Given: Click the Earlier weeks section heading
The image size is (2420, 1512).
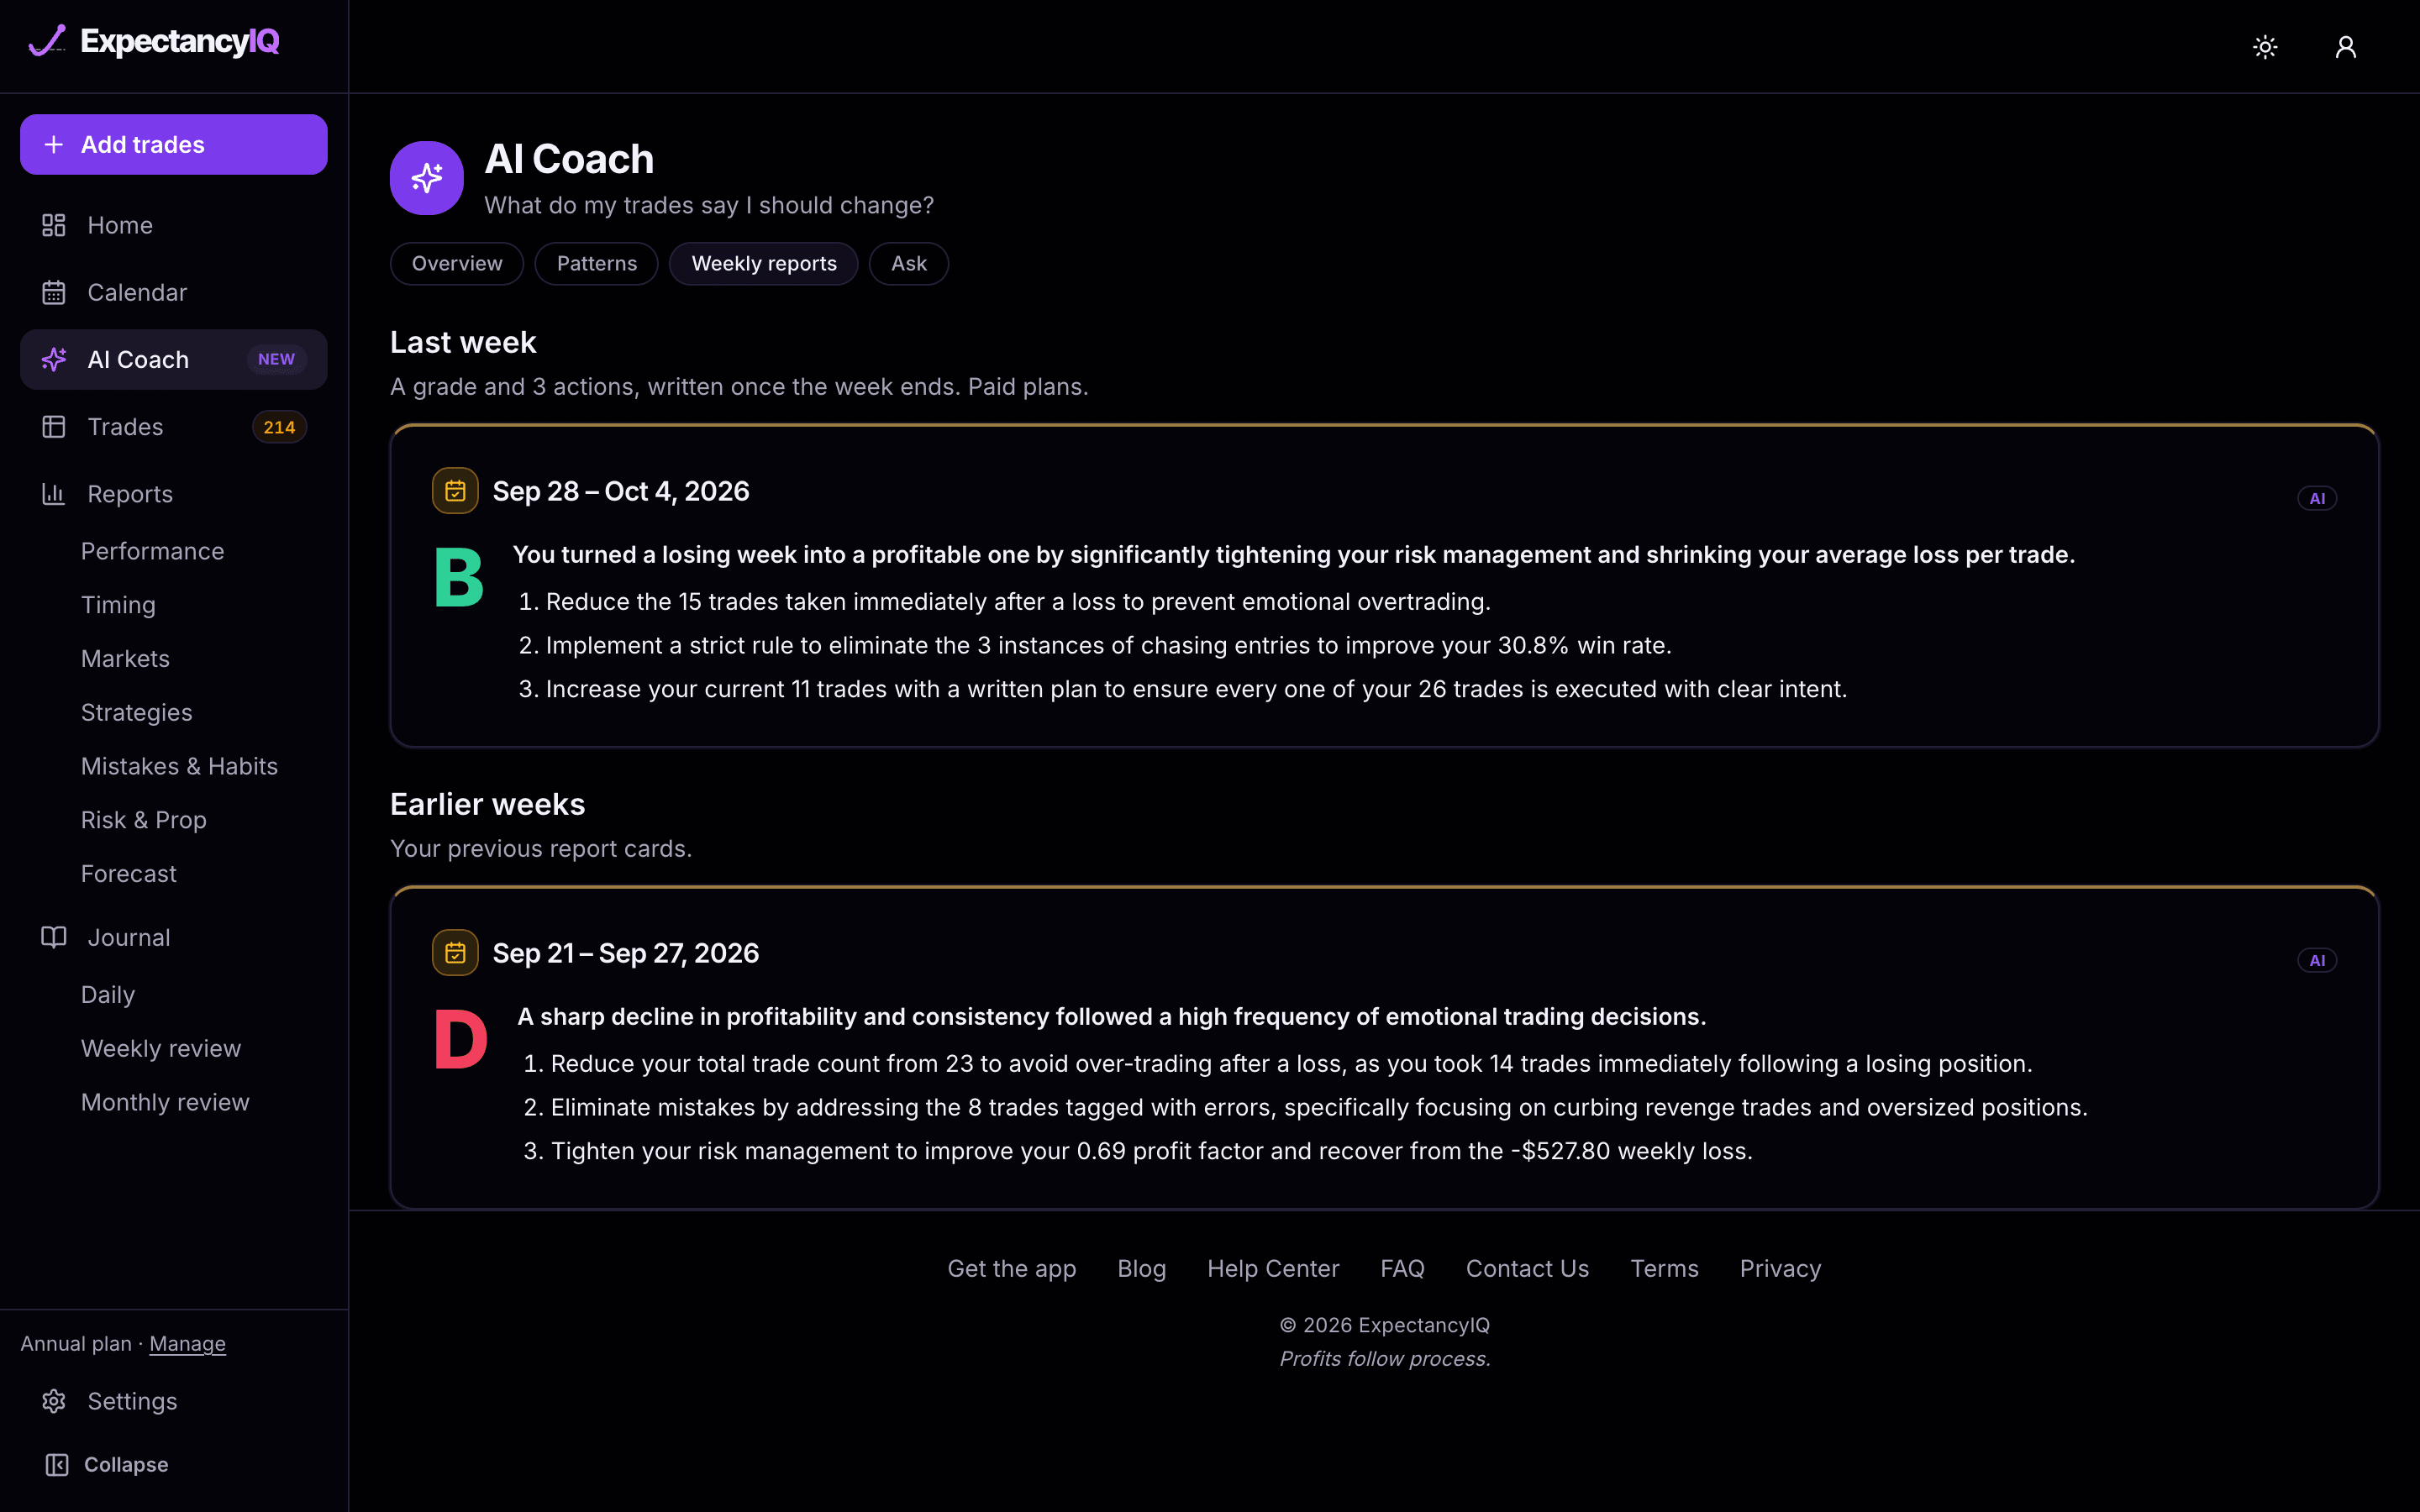Looking at the screenshot, I should (487, 804).
